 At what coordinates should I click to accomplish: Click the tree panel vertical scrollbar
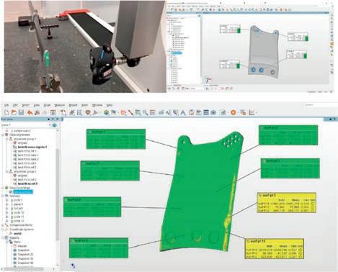(58, 194)
